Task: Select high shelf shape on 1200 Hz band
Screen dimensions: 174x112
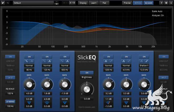Action: pyautogui.click(x=111, y=61)
